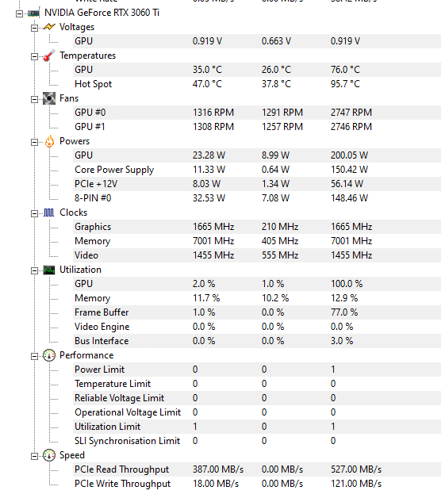Select the Operational Voltage Limit row
This screenshot has width=441, height=498.
(x=257, y=412)
